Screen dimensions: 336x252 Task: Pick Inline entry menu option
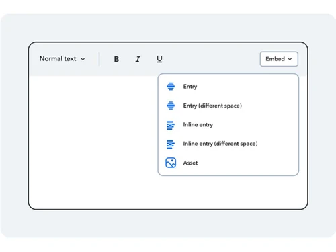[x=228, y=125]
